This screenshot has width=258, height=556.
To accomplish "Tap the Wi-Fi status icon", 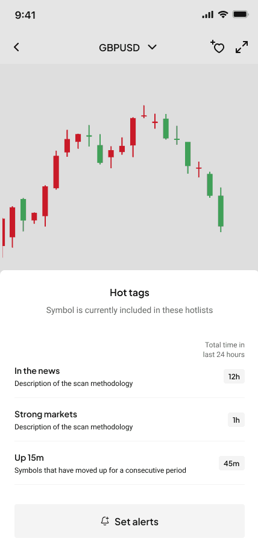I will pos(223,14).
